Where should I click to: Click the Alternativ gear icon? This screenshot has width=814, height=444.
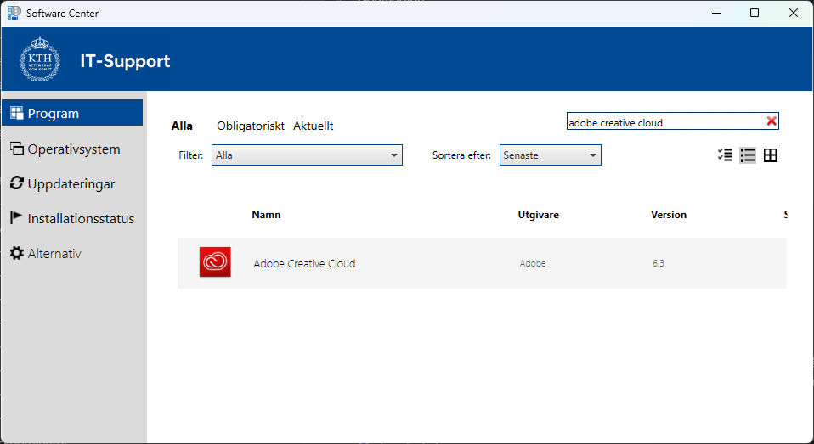tap(17, 253)
